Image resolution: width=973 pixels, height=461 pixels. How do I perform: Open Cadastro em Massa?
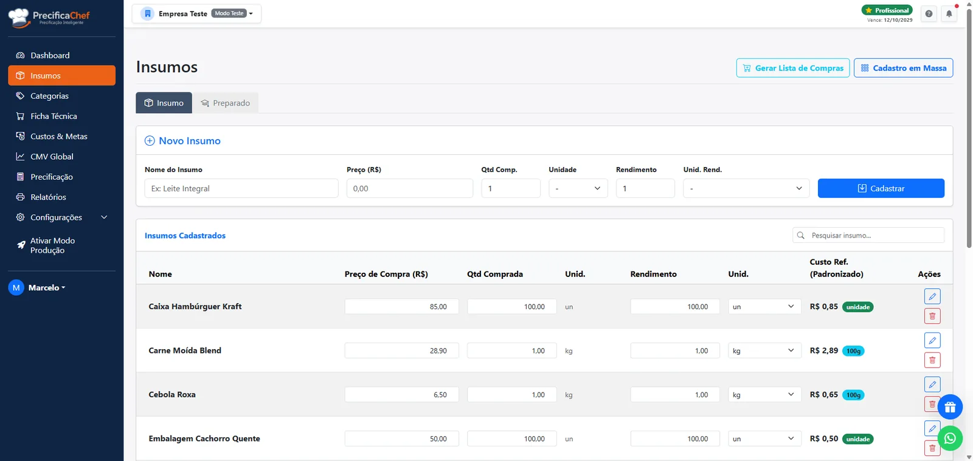pos(903,68)
